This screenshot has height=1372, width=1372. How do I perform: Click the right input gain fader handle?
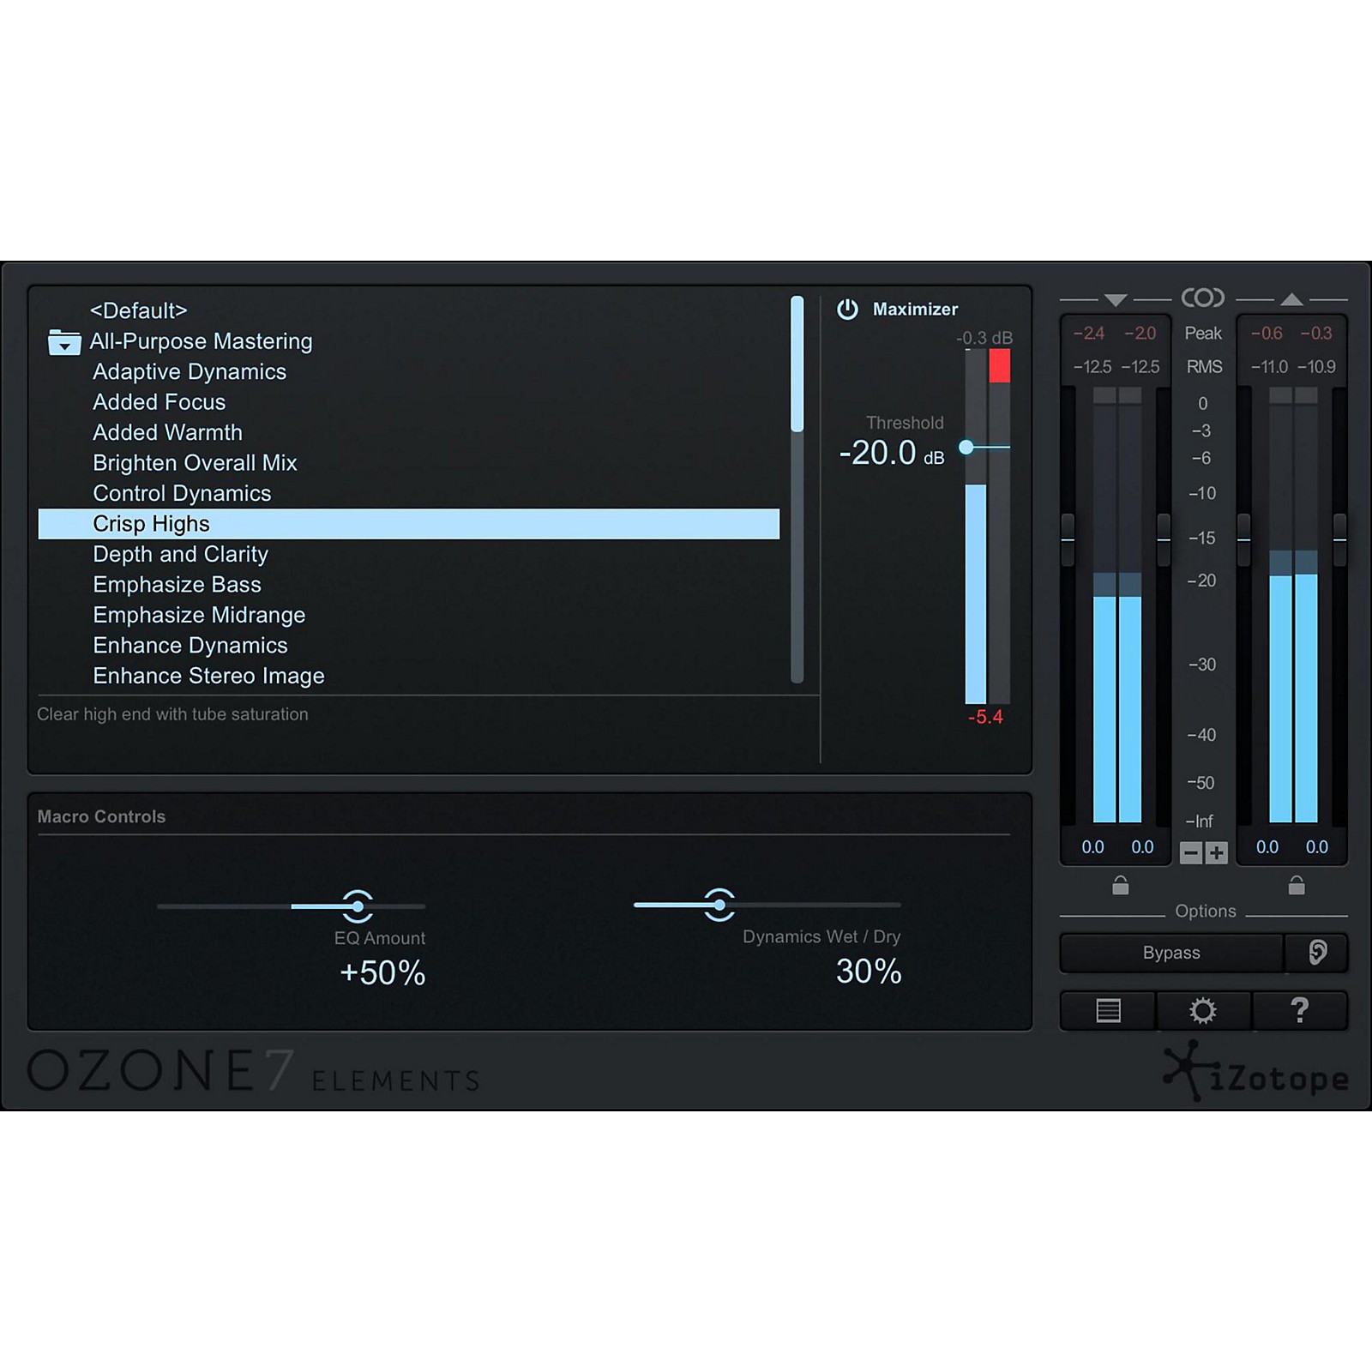pyautogui.click(x=1164, y=539)
